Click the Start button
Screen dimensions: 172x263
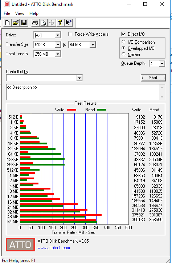click(x=153, y=78)
